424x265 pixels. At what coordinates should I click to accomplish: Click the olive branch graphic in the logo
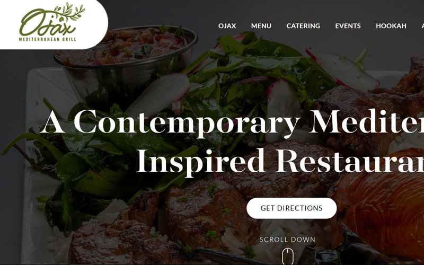tap(69, 12)
